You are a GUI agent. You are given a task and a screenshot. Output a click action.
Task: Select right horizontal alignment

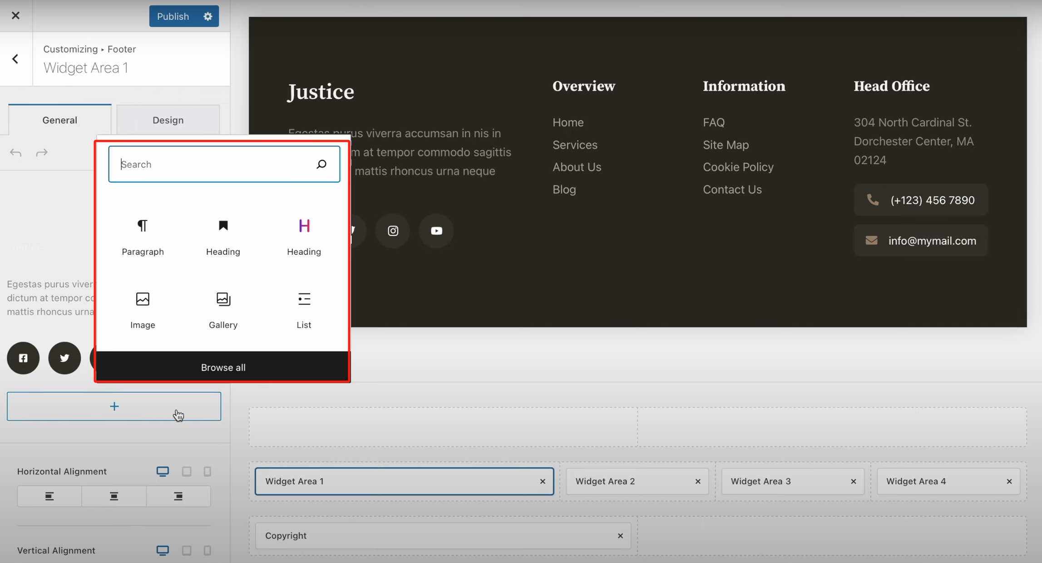point(178,496)
